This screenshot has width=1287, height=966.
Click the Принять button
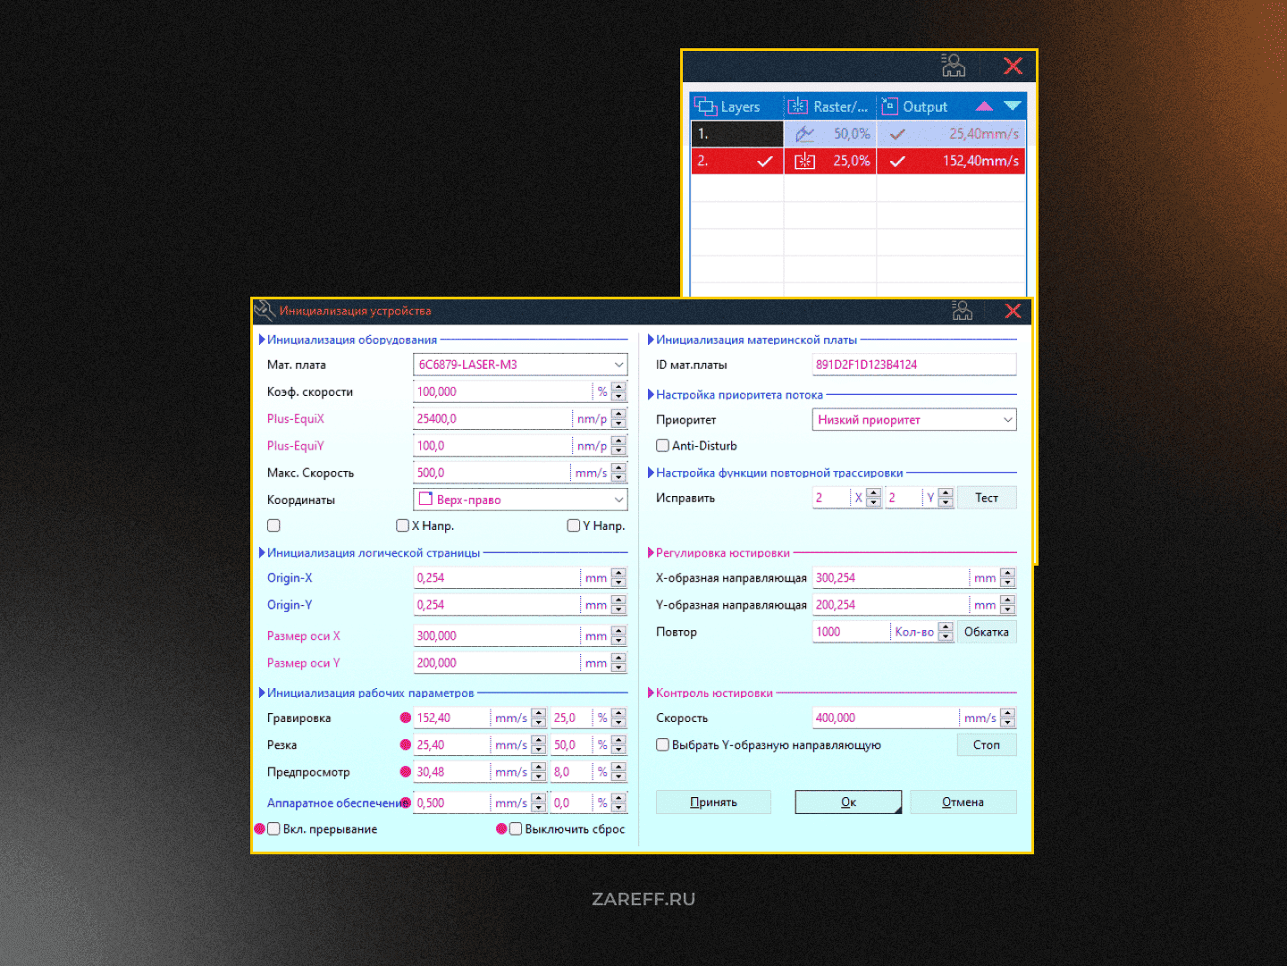point(713,802)
